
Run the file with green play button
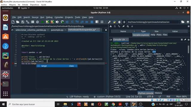[x=42, y=22]
